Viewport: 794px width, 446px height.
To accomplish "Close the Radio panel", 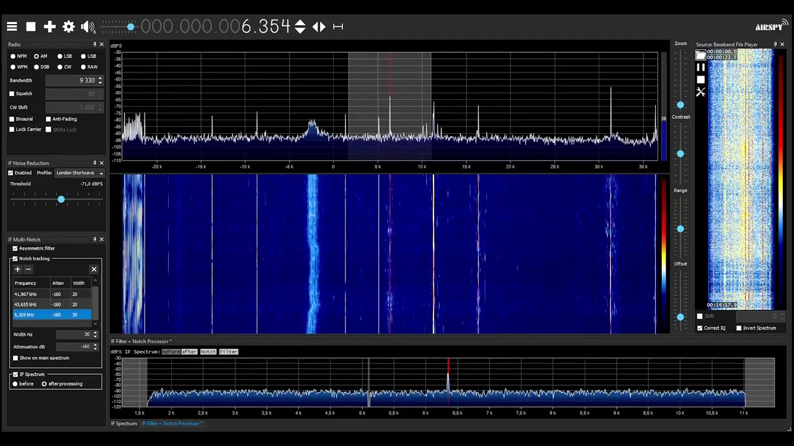I will point(102,45).
